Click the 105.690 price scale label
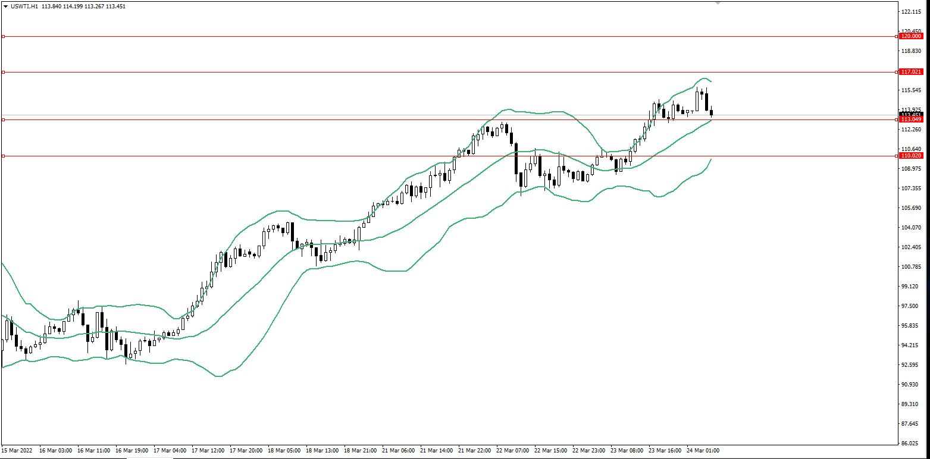930x459 pixels. (911, 208)
